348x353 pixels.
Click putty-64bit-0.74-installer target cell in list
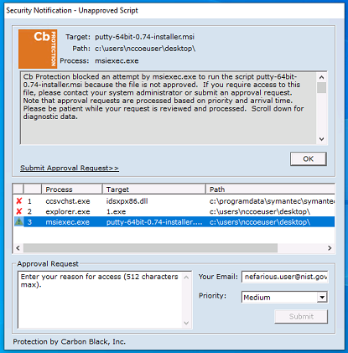coord(154,222)
